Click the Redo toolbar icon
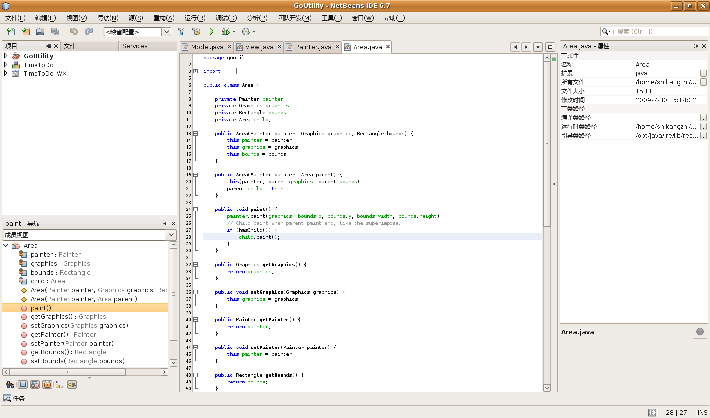Viewport: 710px width, 418px height. 89,32
